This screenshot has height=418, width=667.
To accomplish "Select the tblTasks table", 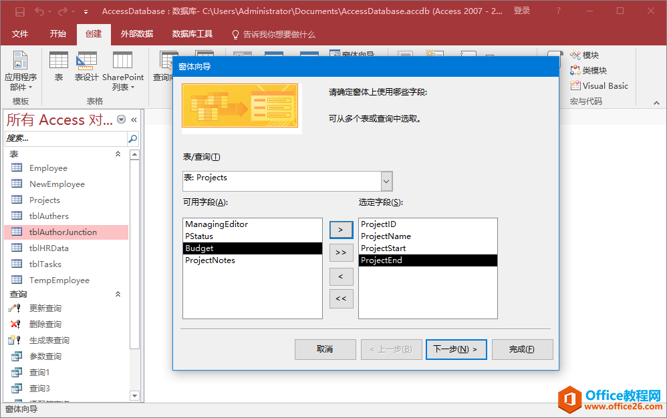I will (x=66, y=264).
